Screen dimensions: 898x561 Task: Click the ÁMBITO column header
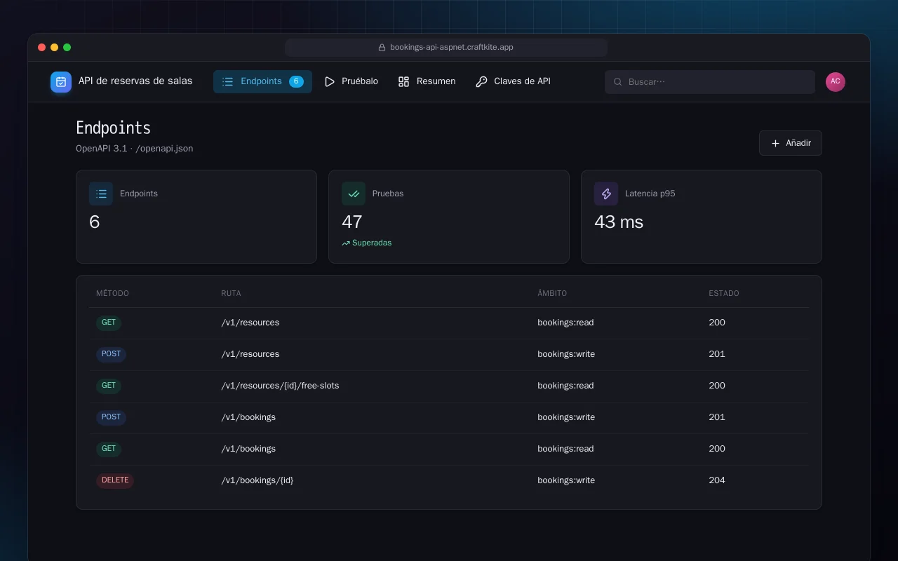(x=552, y=293)
